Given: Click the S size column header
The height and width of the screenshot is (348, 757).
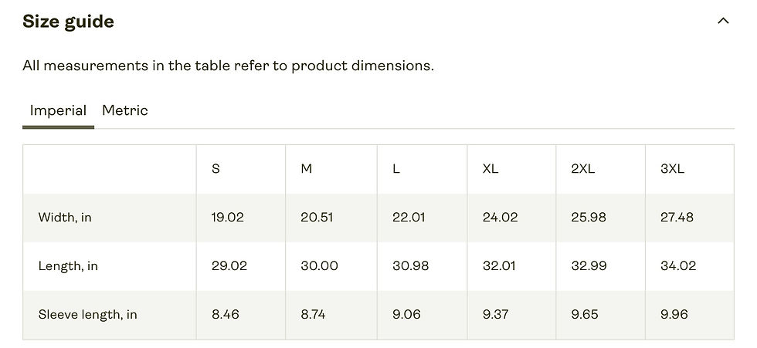Looking at the screenshot, I should coord(216,169).
